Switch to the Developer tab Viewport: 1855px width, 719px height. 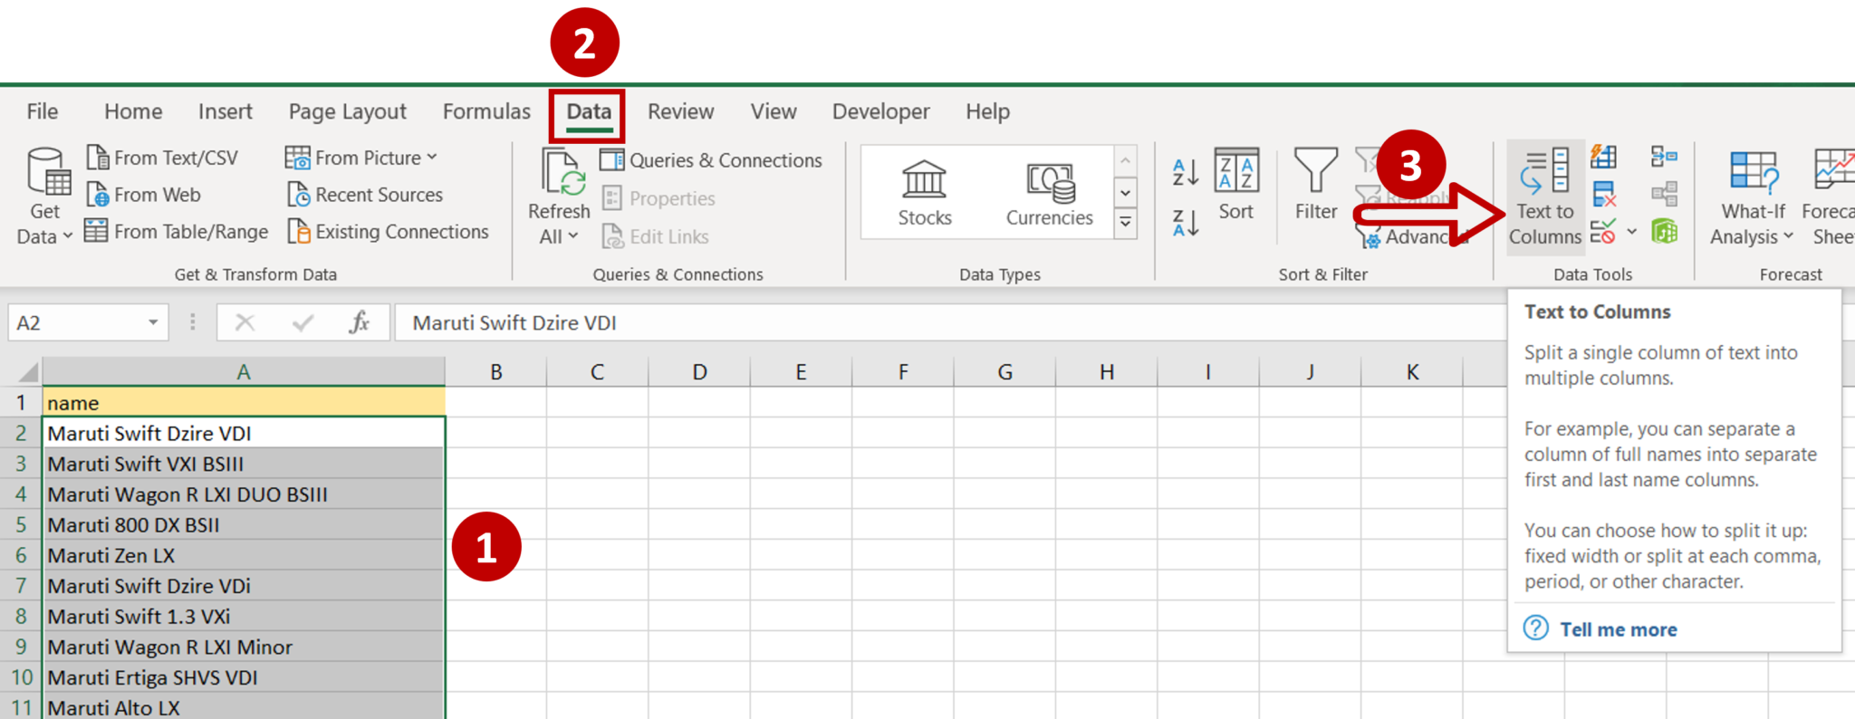(x=881, y=111)
